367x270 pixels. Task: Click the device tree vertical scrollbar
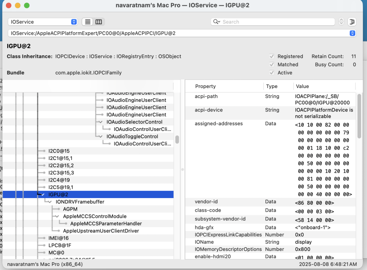[x=177, y=140]
